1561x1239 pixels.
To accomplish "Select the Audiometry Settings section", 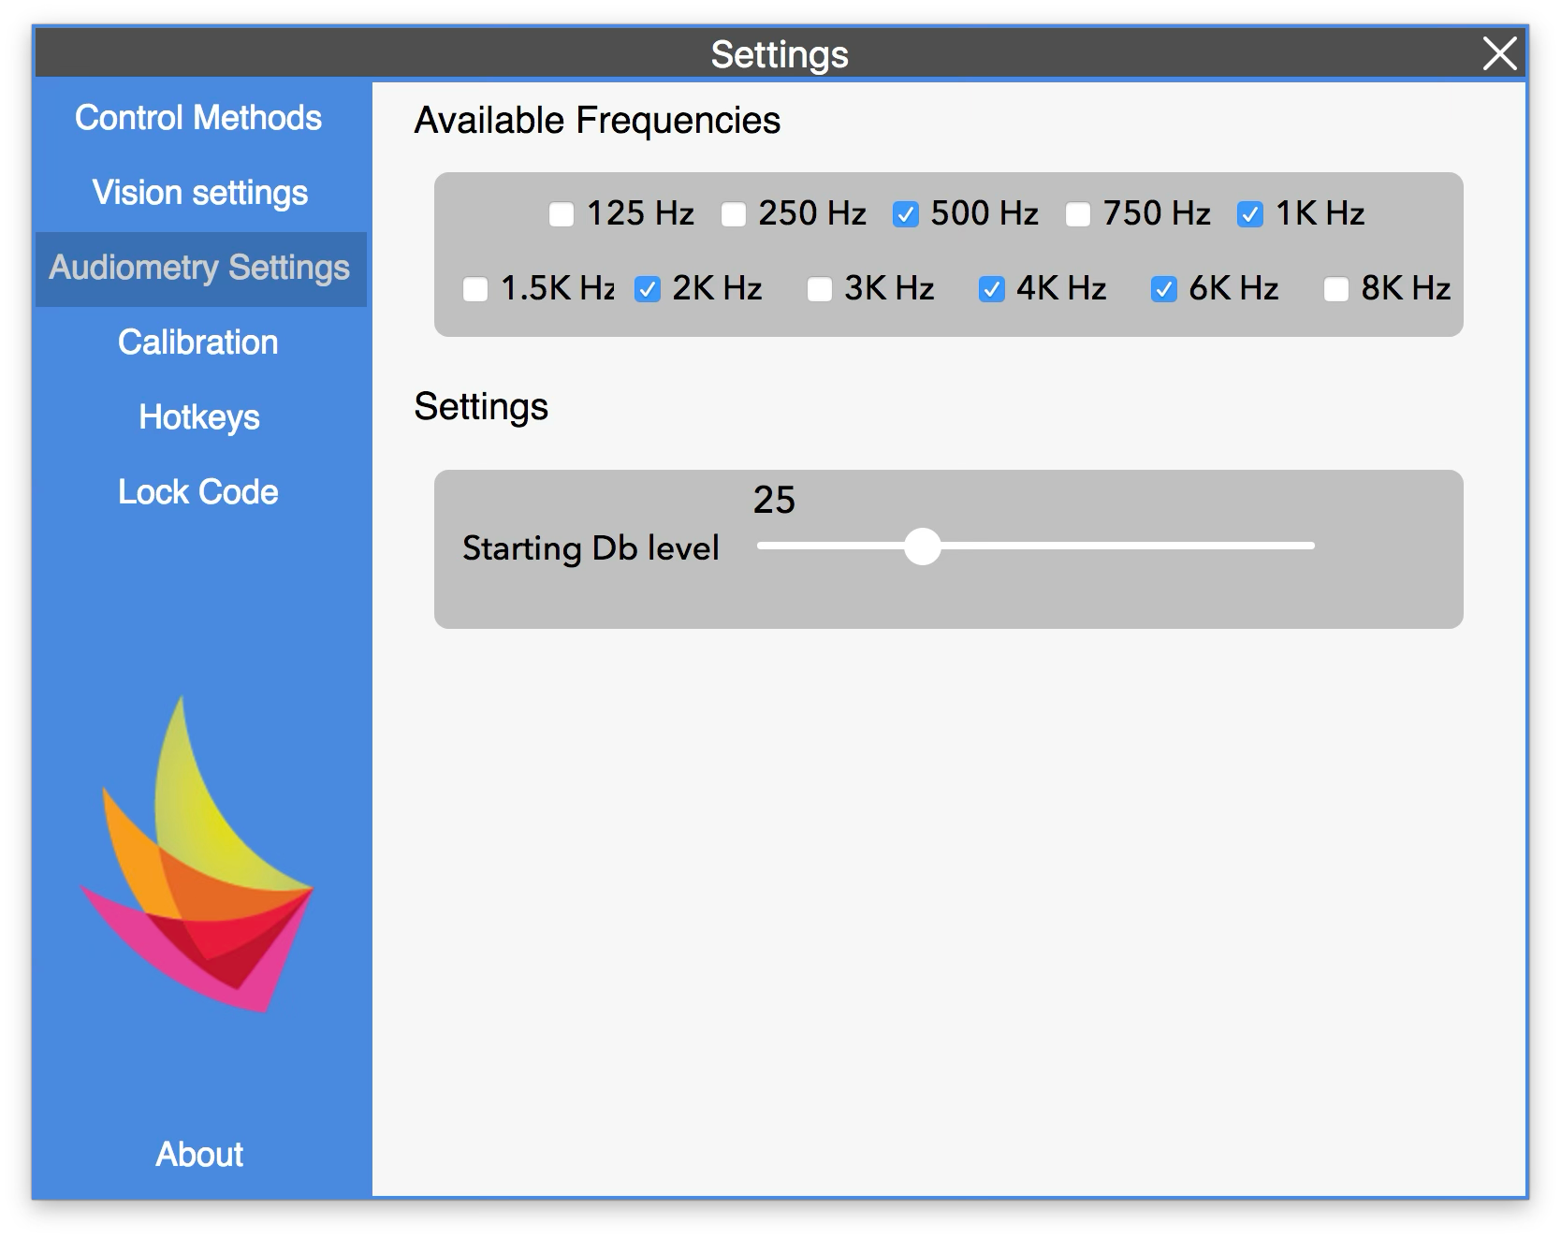I will click(199, 268).
